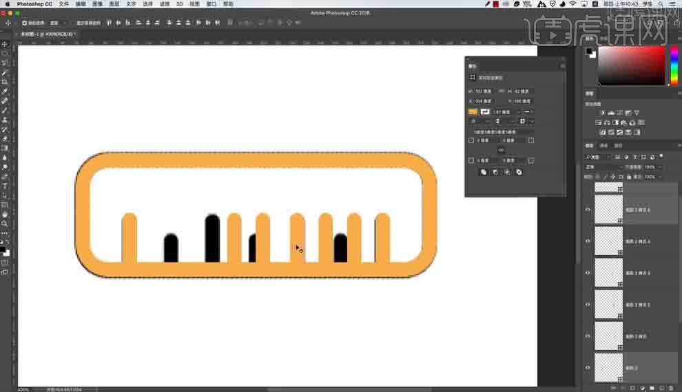Switch to the 路径 tab
The height and width of the screenshot is (392, 682).
click(x=618, y=146)
